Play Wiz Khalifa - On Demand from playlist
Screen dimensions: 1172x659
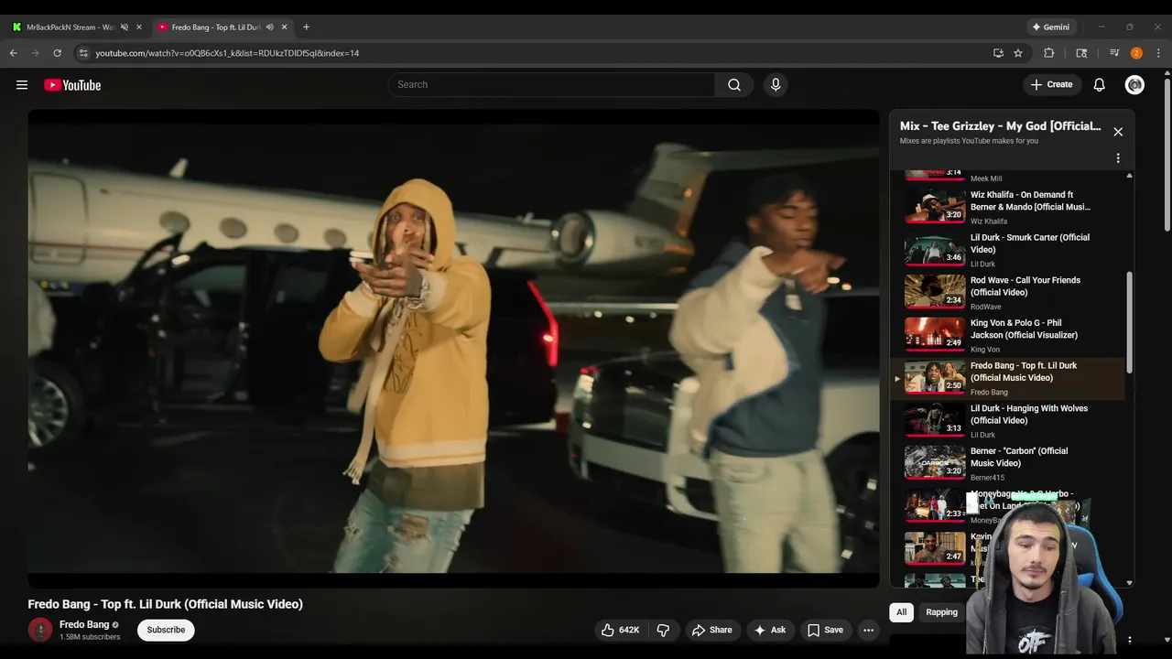pos(1007,207)
